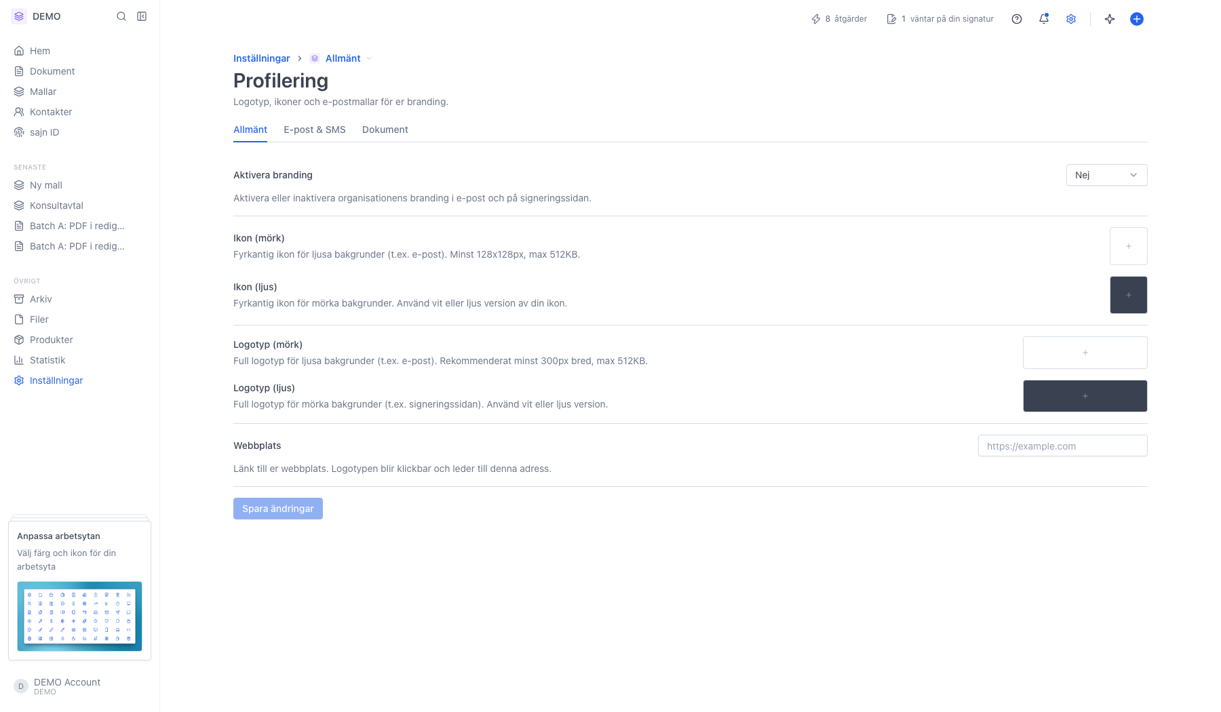Open the notifications bell icon
The image size is (1221, 712).
click(1044, 19)
